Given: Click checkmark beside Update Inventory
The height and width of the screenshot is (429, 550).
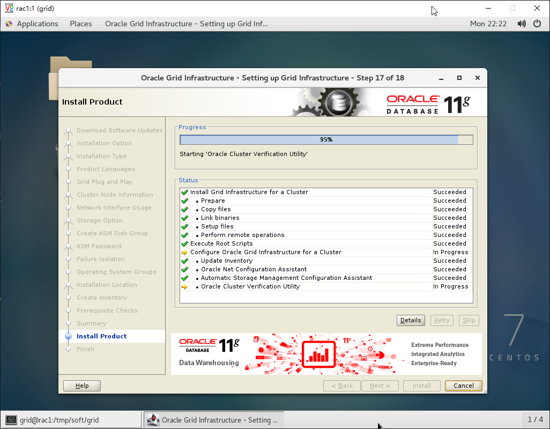Looking at the screenshot, I should [x=184, y=261].
